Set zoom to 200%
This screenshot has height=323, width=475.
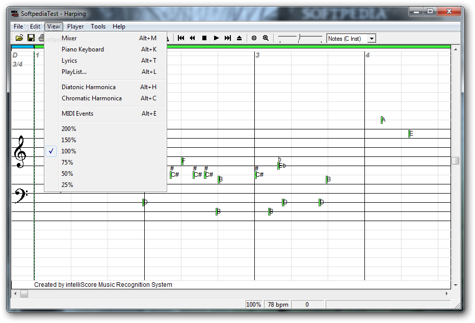tap(105, 129)
